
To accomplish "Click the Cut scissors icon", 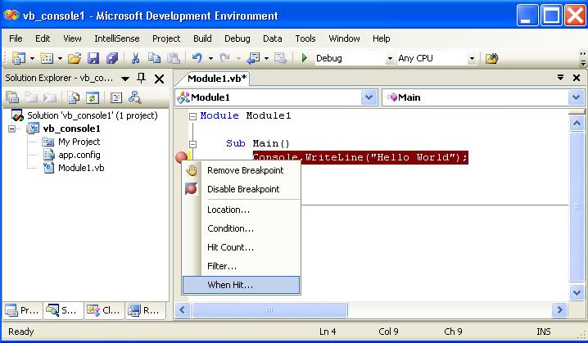I will (x=135, y=58).
